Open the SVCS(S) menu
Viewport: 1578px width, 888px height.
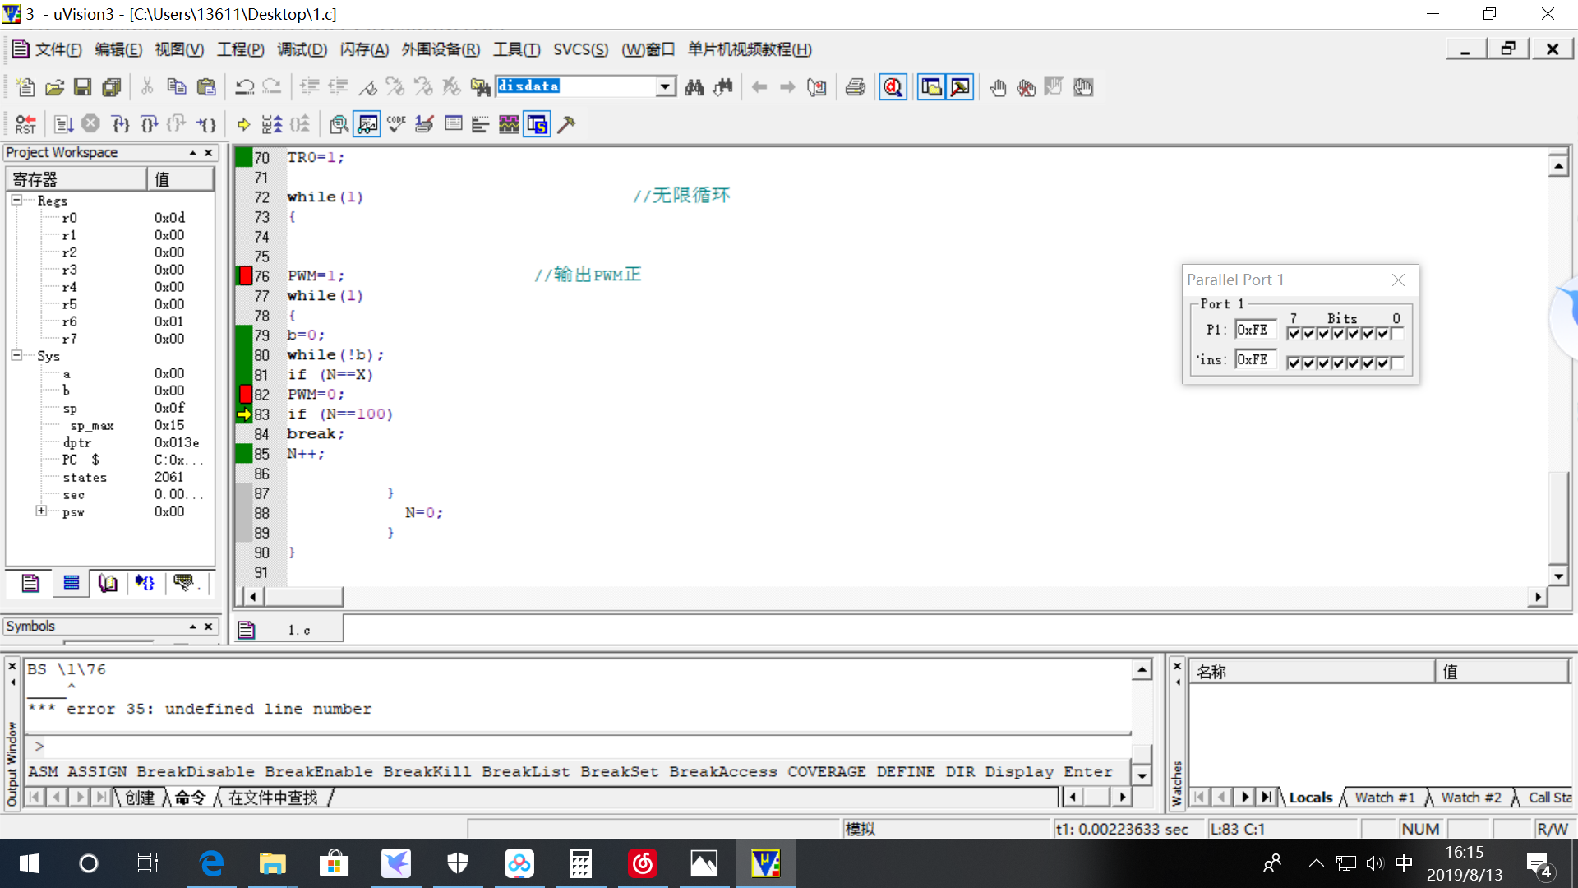coord(580,49)
